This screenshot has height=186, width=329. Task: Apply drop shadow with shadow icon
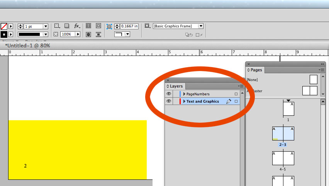pyautogui.click(x=67, y=26)
